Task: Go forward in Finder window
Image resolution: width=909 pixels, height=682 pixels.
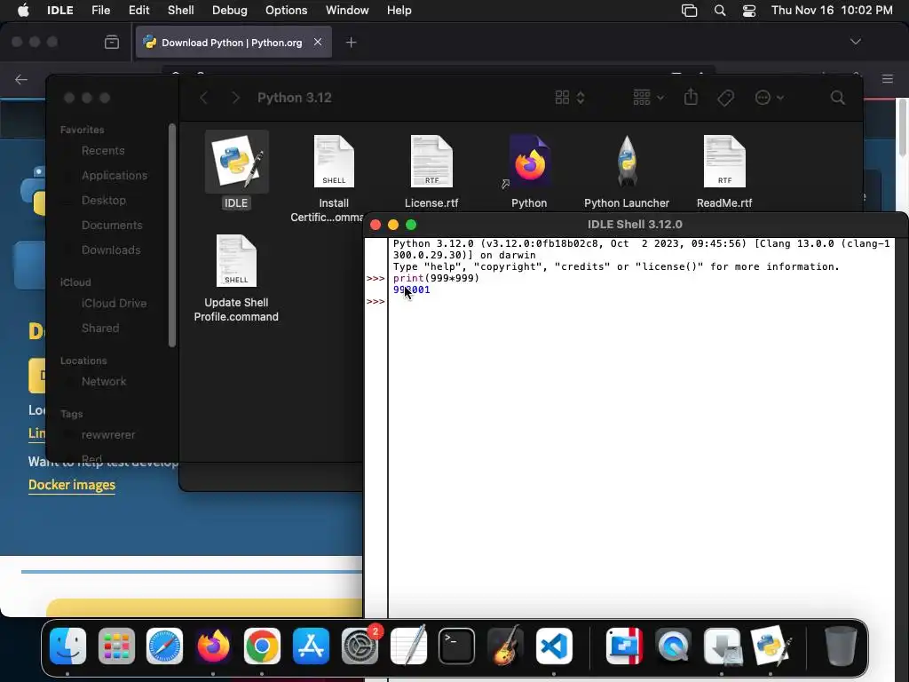Action: pos(235,98)
